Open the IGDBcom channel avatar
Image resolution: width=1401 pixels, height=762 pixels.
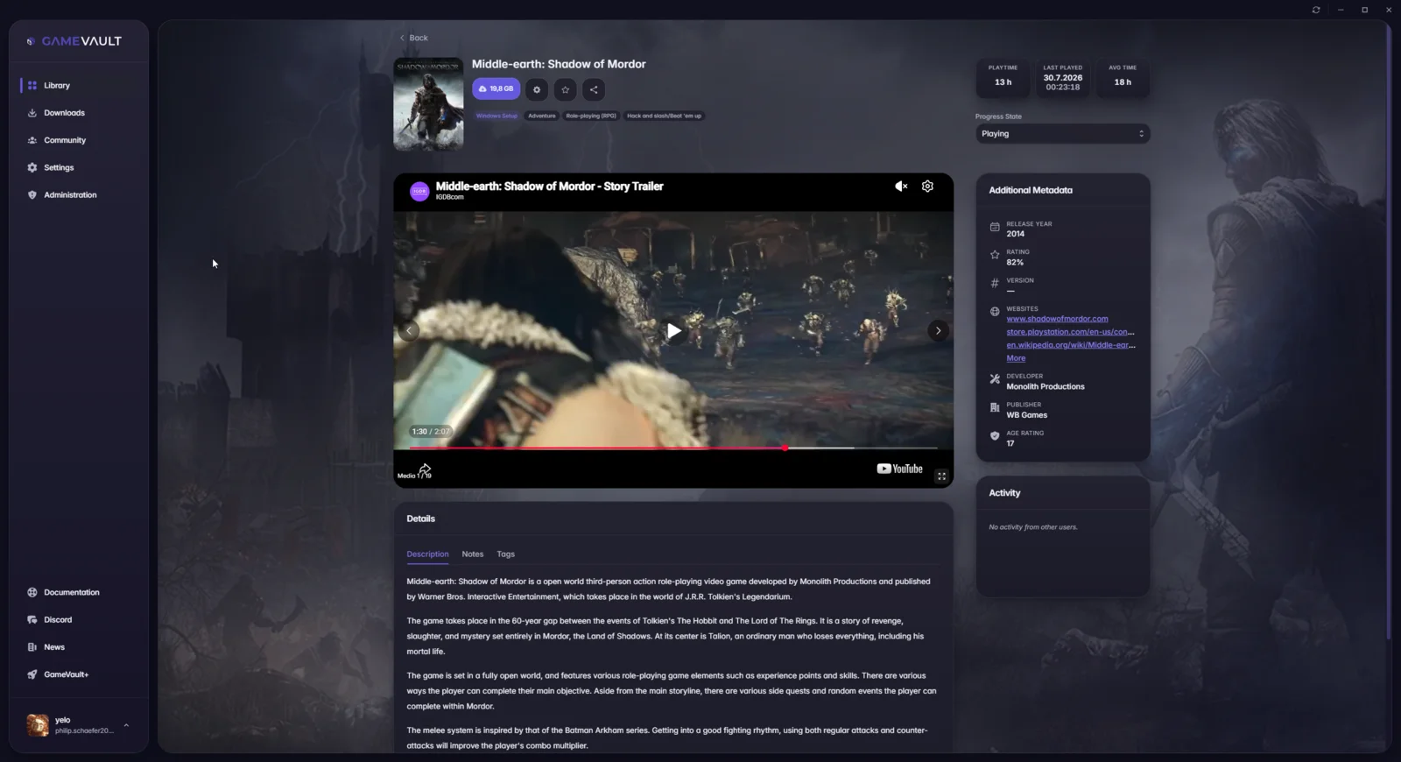click(x=419, y=191)
